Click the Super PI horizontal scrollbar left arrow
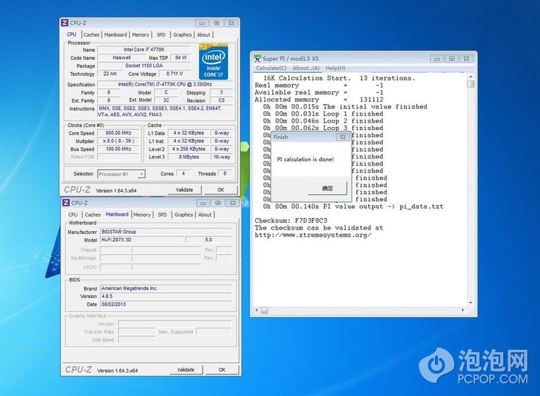This screenshot has width=540, height=396. click(x=256, y=310)
